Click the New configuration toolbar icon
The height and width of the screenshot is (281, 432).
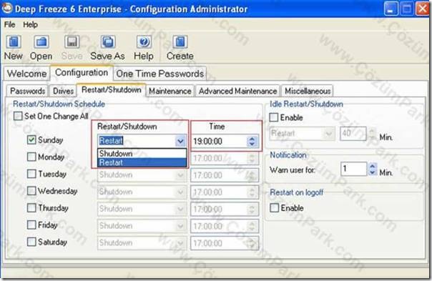13,42
